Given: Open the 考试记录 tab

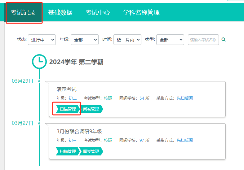Looking at the screenshot, I should (23, 12).
